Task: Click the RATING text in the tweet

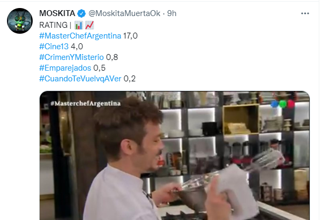Action: 54,25
